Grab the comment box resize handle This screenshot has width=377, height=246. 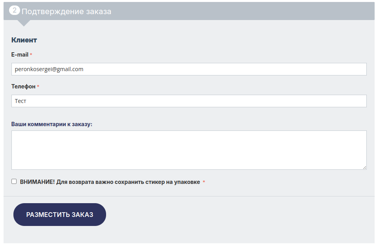click(364, 168)
